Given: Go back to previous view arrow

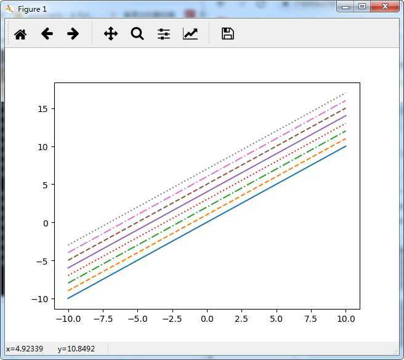Looking at the screenshot, I should 47,34.
